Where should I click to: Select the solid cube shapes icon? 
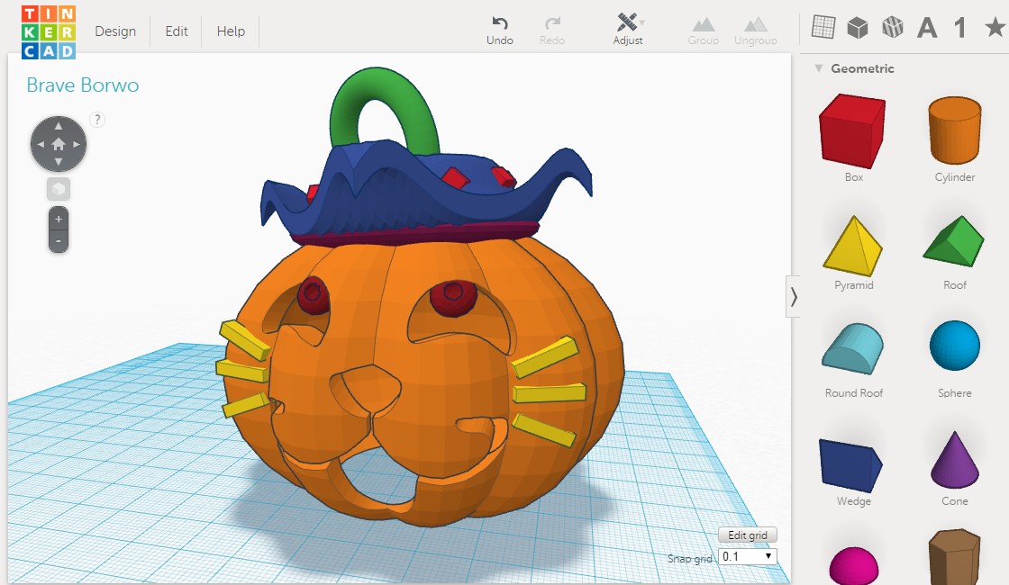pos(857,28)
